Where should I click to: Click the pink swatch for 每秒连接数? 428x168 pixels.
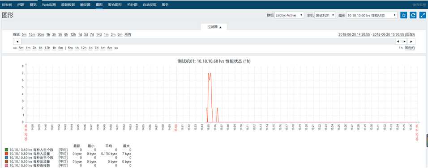point(6,165)
